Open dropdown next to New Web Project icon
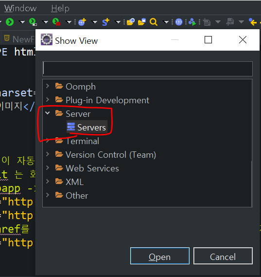This screenshot has height=277, width=261. (x=94, y=22)
